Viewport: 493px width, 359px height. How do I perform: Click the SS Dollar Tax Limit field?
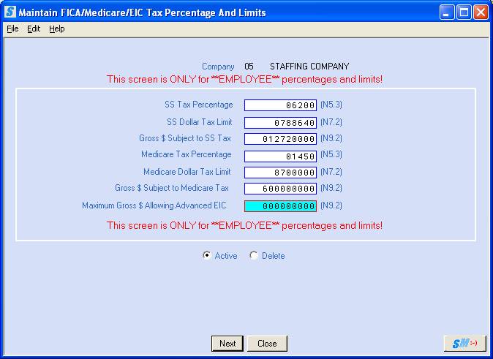280,122
